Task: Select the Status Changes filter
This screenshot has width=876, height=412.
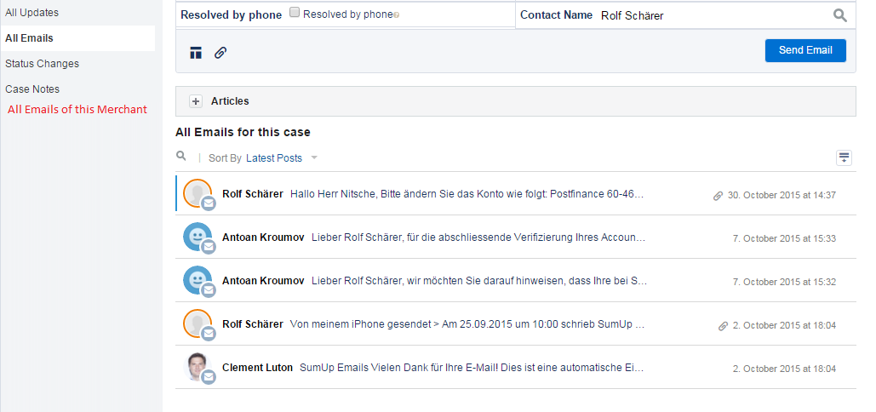Action: 42,64
